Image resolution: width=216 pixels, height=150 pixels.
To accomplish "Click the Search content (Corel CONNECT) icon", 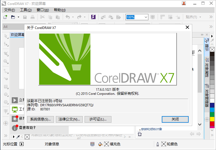I will pos(93,17).
